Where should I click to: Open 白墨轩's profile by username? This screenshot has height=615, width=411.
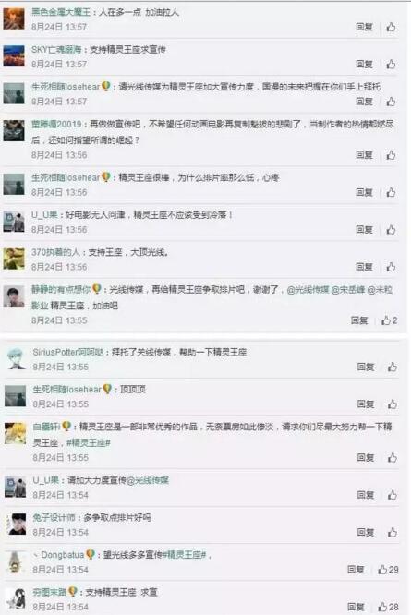pyautogui.click(x=46, y=427)
